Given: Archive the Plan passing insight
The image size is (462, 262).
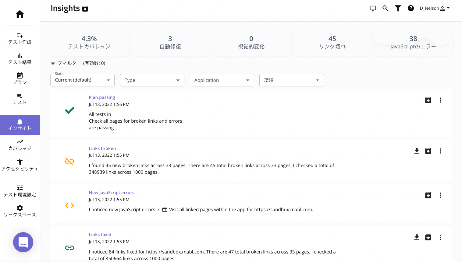Looking at the screenshot, I should tap(428, 100).
